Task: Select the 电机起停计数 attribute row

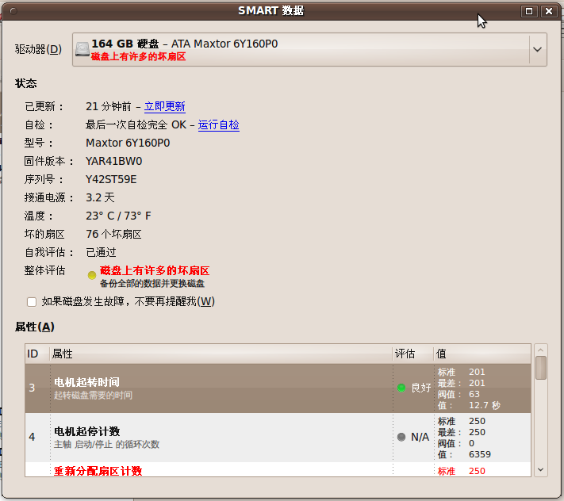Action: coord(278,438)
